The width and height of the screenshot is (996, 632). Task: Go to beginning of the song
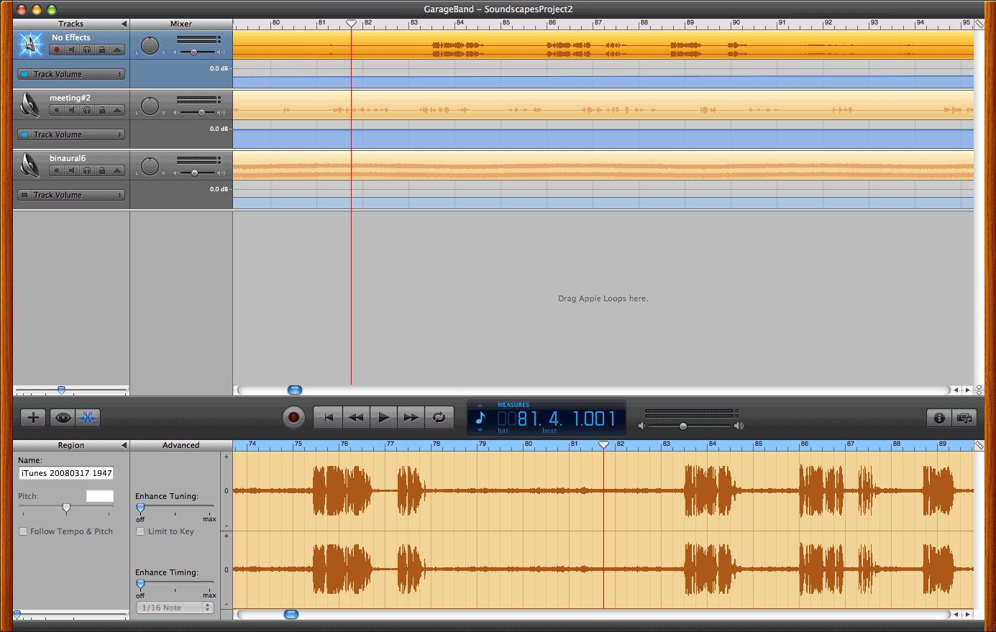(x=329, y=417)
